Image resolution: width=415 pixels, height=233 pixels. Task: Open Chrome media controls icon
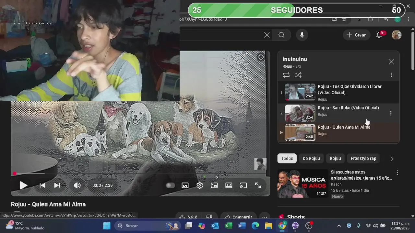coord(386,19)
